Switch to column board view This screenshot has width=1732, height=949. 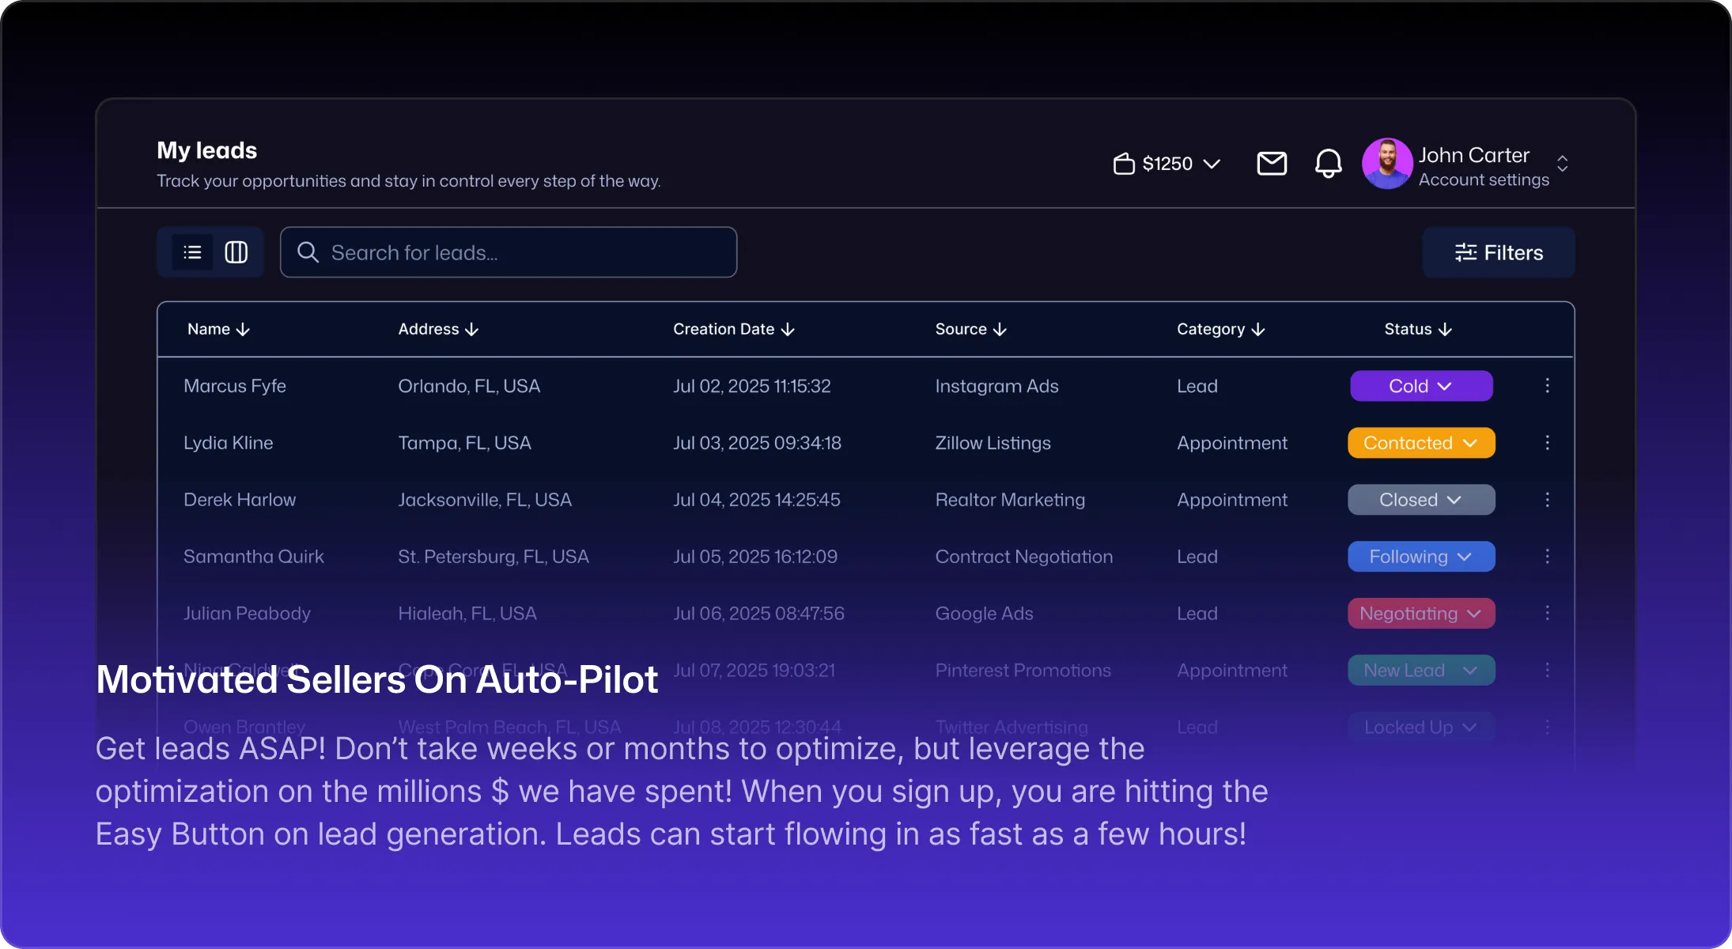[236, 252]
